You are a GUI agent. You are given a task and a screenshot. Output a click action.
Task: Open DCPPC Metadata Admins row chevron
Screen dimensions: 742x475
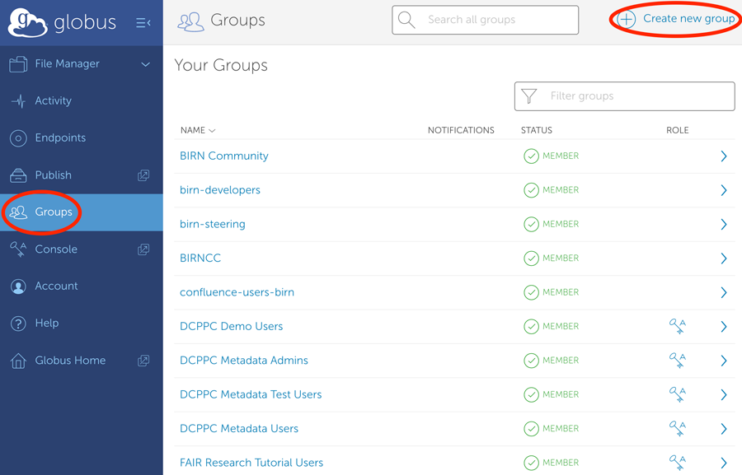[x=724, y=360]
